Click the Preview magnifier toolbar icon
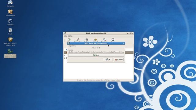The image size is (196, 110). tap(104, 40)
